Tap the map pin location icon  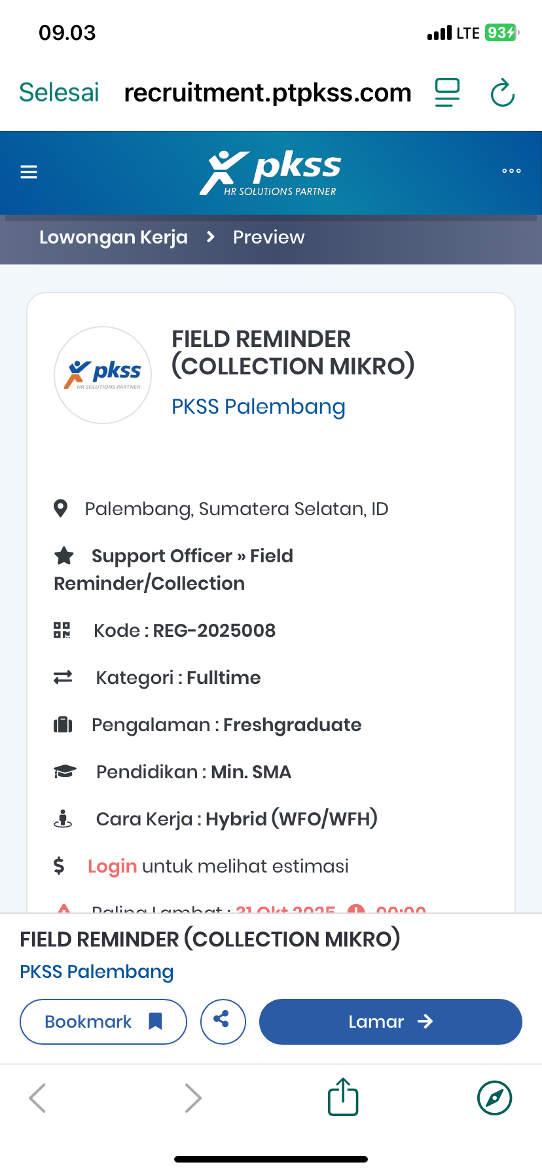point(61,509)
